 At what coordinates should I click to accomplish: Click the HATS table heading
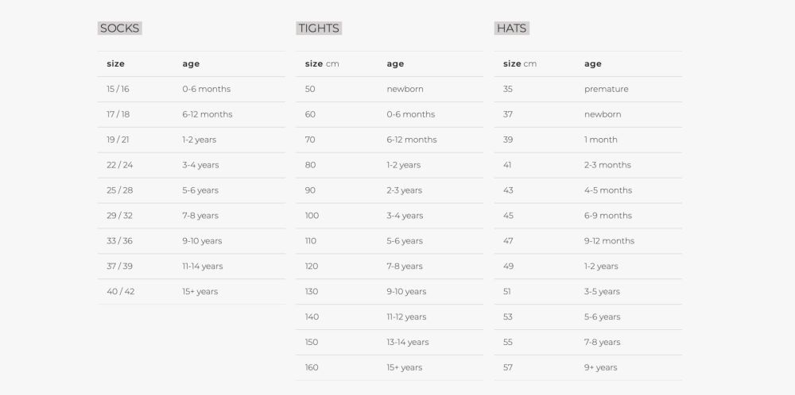(511, 29)
